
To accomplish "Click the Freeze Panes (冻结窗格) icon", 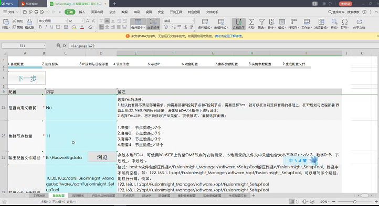I will (321, 21).
